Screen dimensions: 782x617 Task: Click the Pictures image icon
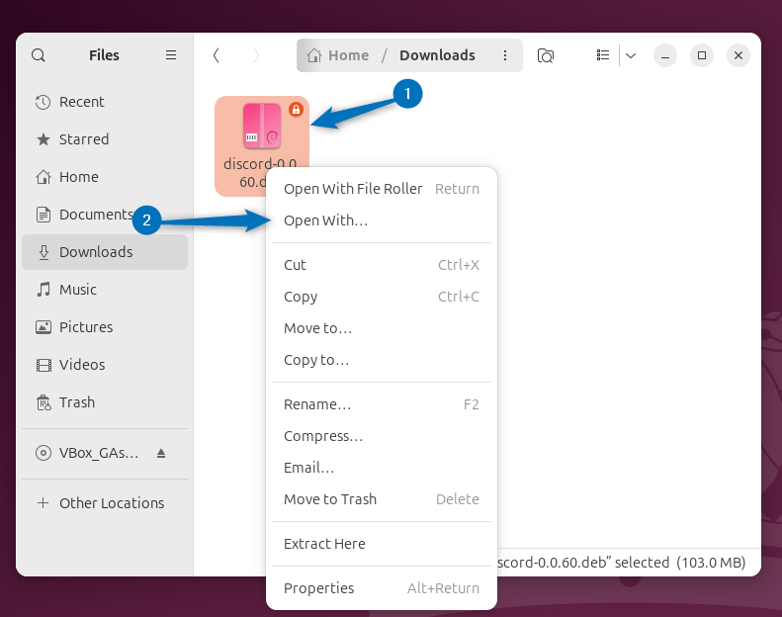tap(43, 327)
